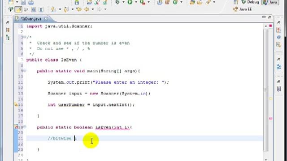Click the error marker on line 19
The height and width of the screenshot is (161, 287).
(x=16, y=127)
